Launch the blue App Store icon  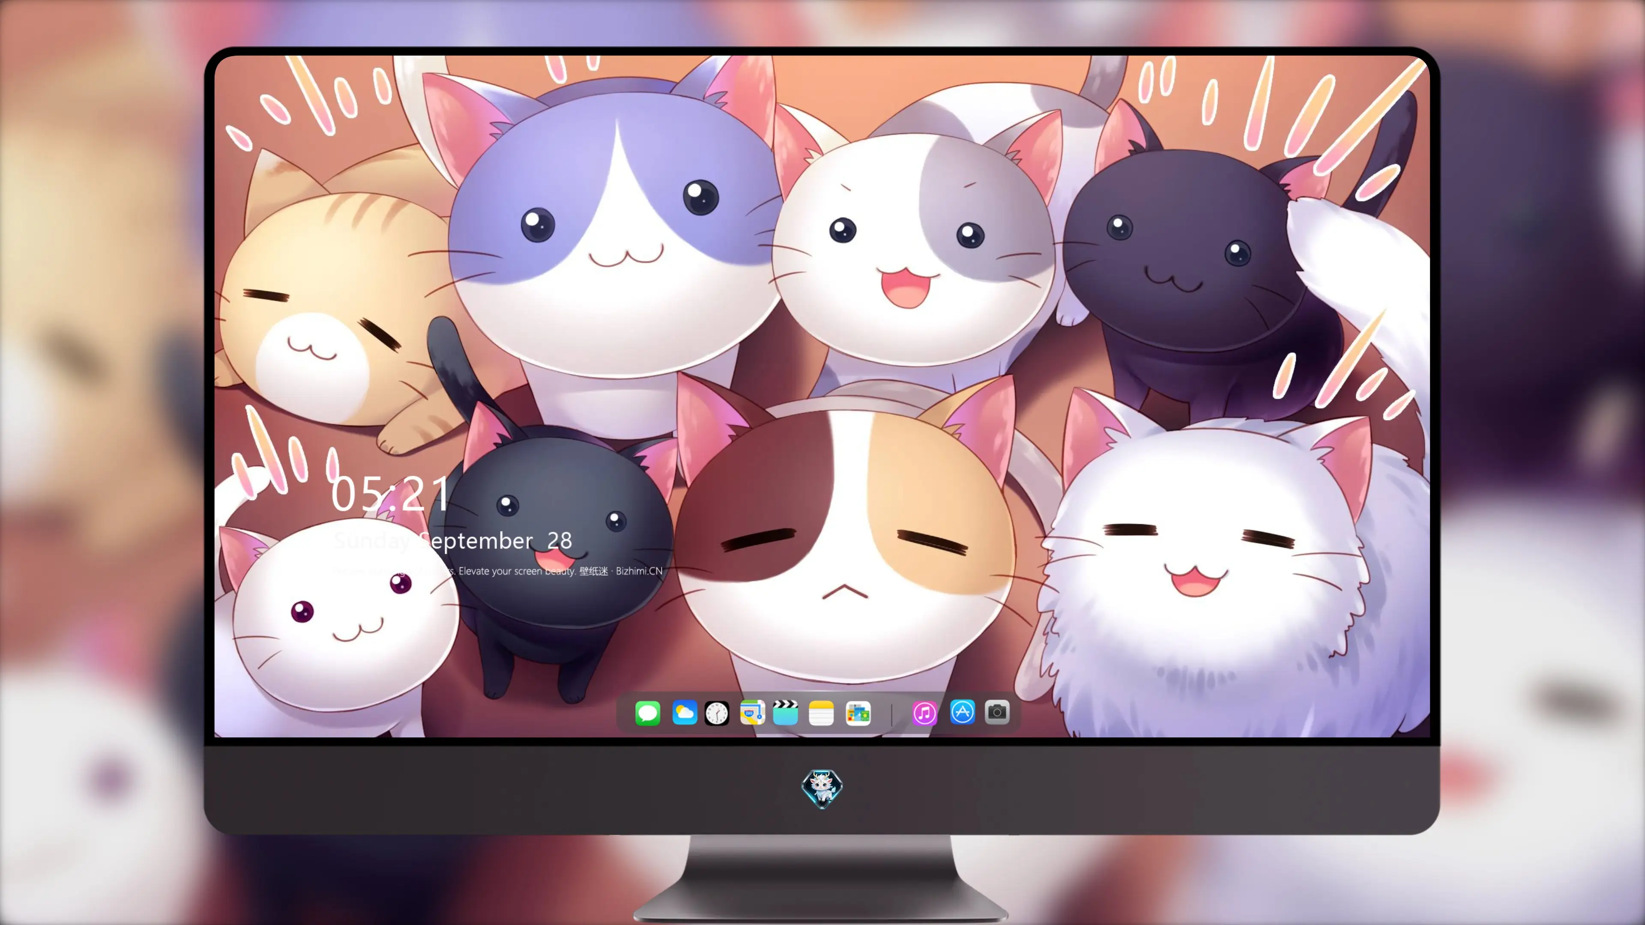pyautogui.click(x=962, y=712)
